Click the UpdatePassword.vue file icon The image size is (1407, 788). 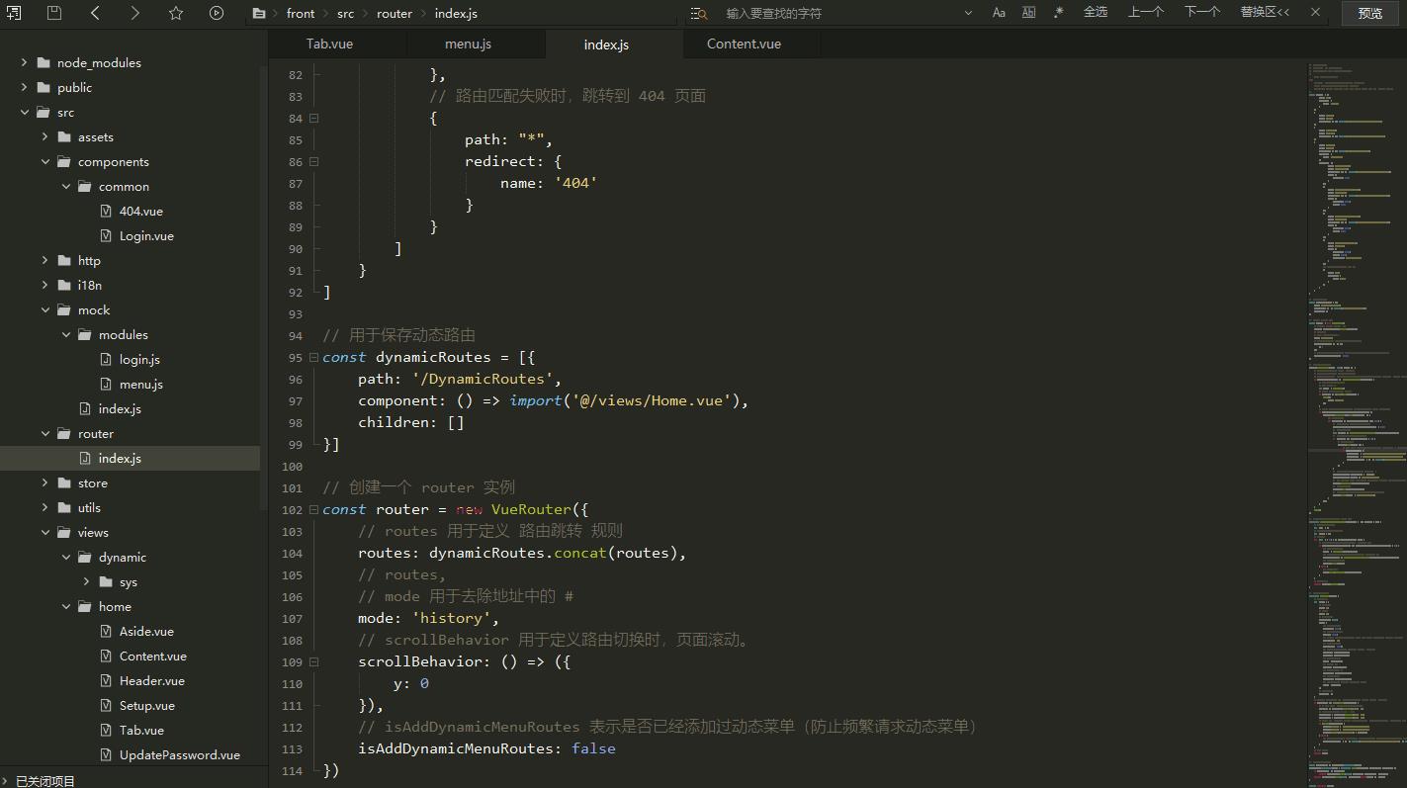point(107,754)
